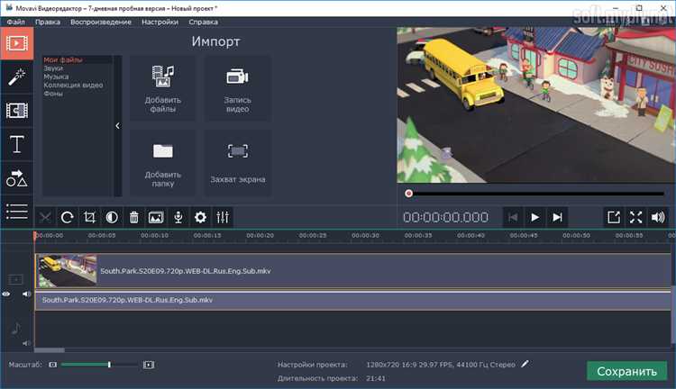Click Screen Capture (Захват экрана) tile
This screenshot has height=389, width=676.
pyautogui.click(x=238, y=163)
